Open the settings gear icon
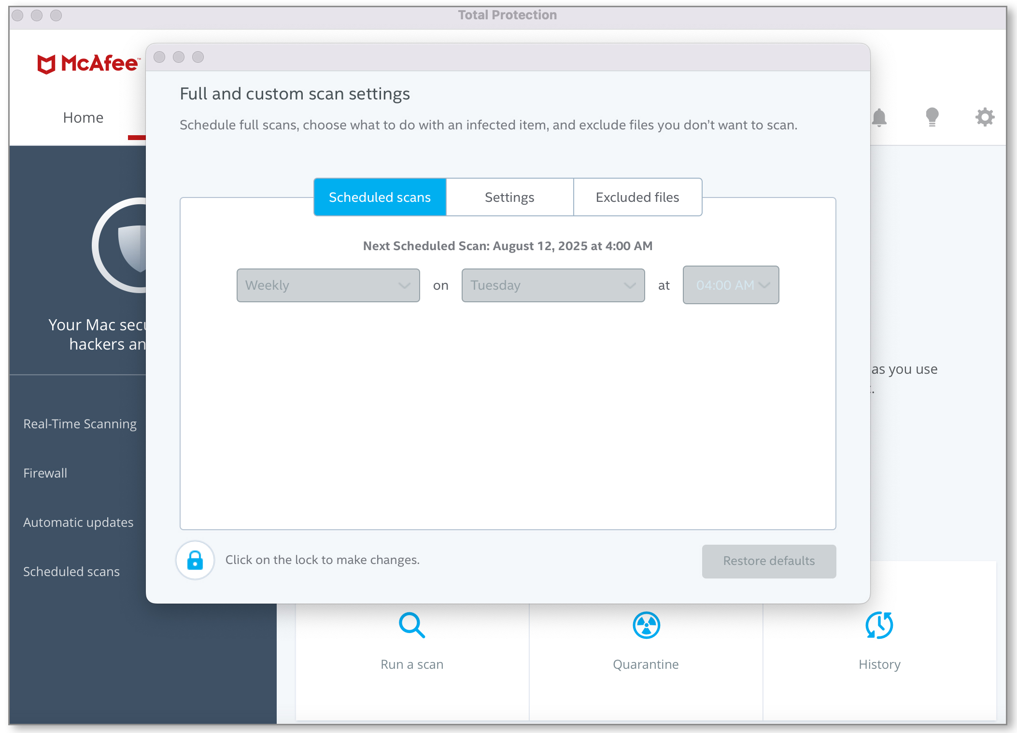This screenshot has width=1017, height=733. tap(985, 117)
